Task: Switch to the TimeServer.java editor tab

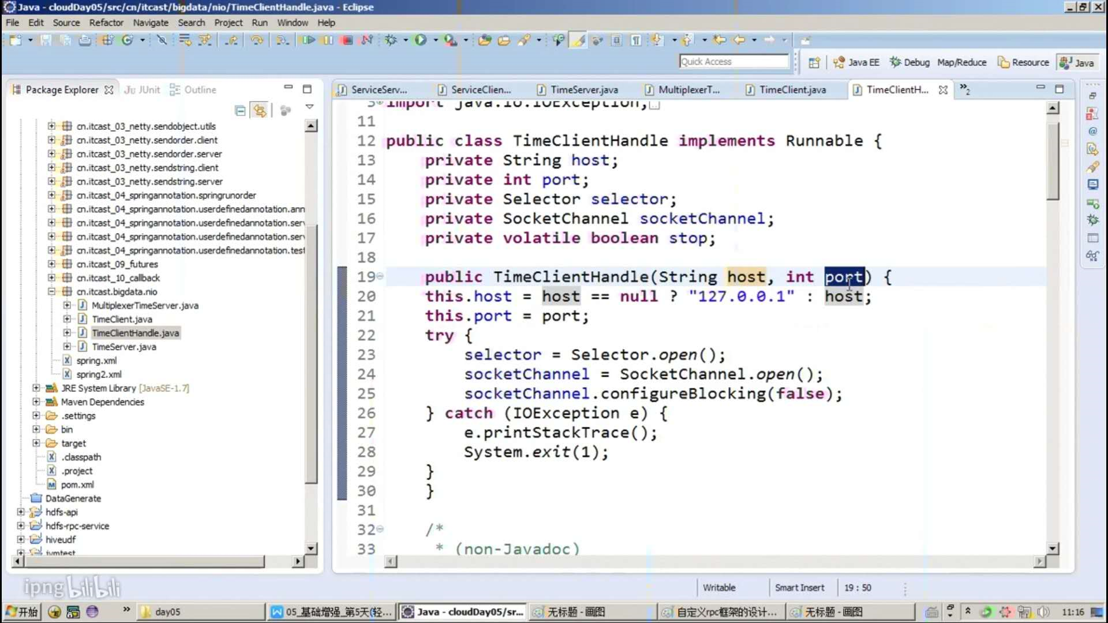Action: pyautogui.click(x=583, y=89)
